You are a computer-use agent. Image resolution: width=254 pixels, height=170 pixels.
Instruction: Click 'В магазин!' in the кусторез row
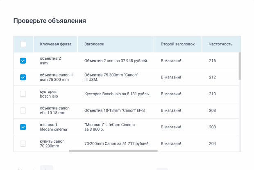[x=171, y=94]
